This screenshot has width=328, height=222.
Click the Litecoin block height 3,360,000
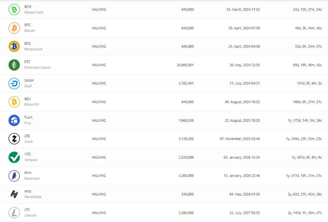tap(186, 213)
